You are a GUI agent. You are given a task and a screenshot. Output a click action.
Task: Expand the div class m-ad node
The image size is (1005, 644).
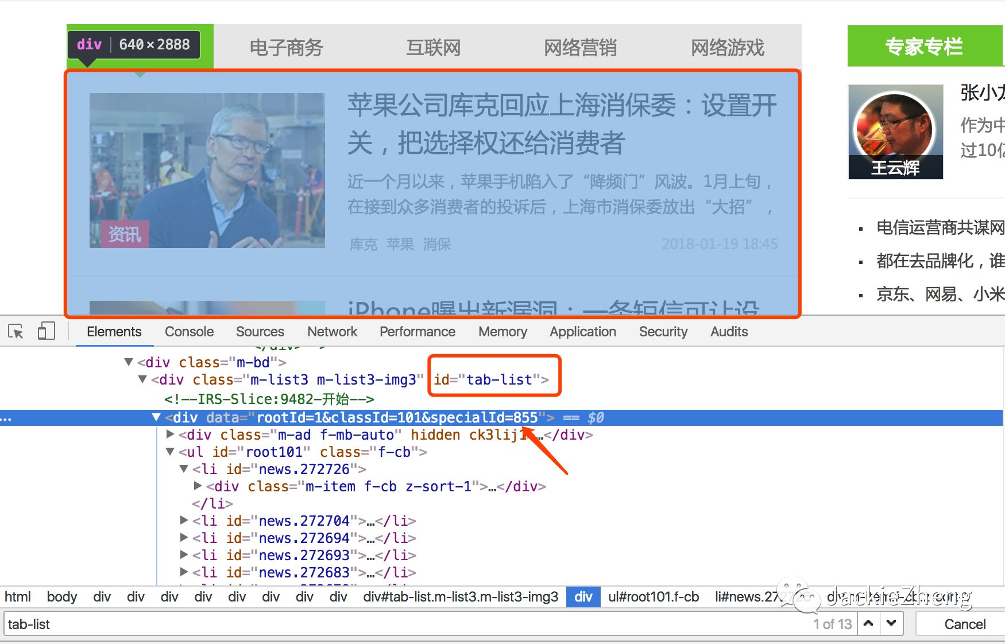170,434
